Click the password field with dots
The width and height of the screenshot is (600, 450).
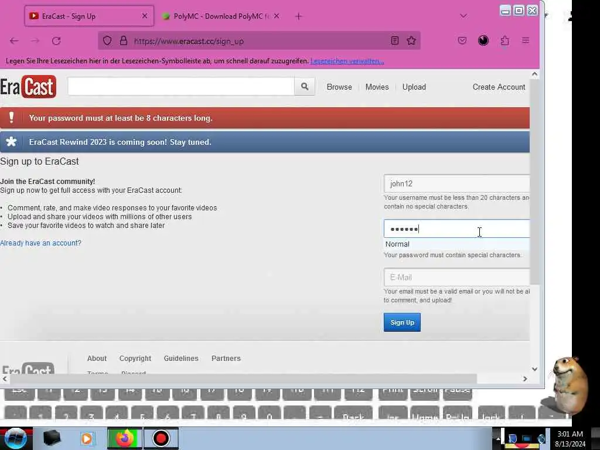pos(457,229)
